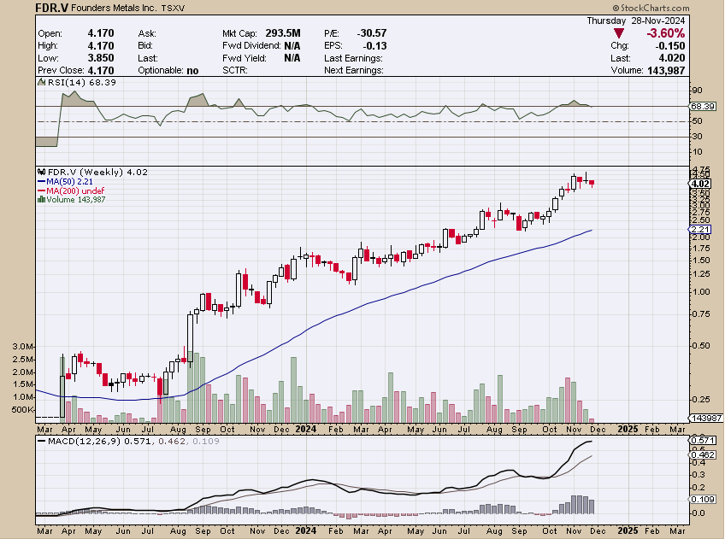Click the TSXV exchange label

coord(173,9)
